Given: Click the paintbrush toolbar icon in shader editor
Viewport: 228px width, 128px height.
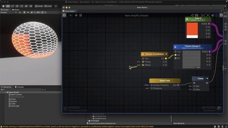Looking at the screenshot, I should click(x=213, y=15).
